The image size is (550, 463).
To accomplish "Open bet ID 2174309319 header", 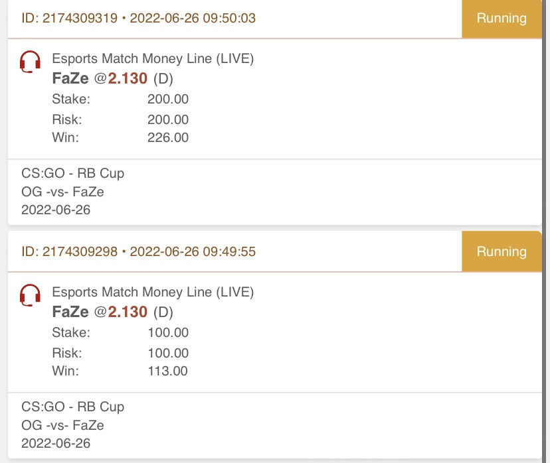I will point(139,18).
